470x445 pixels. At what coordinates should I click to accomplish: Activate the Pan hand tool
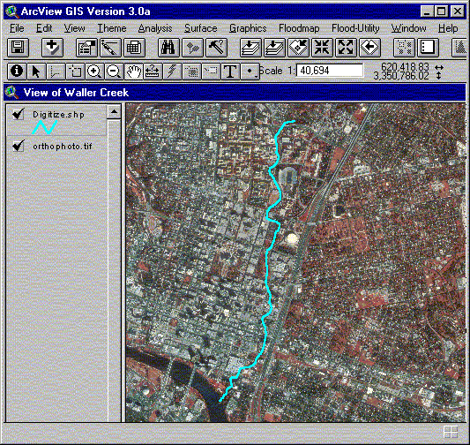(x=133, y=72)
